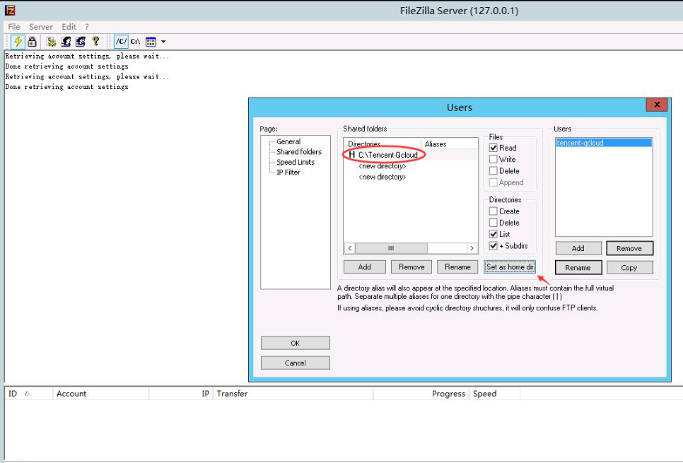The width and height of the screenshot is (683, 463).
Task: Open the Users editor toolbar icon
Action: pos(66,42)
